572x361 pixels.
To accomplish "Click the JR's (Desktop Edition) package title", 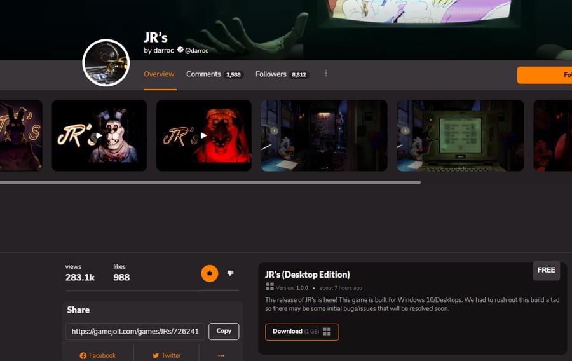I will [308, 275].
